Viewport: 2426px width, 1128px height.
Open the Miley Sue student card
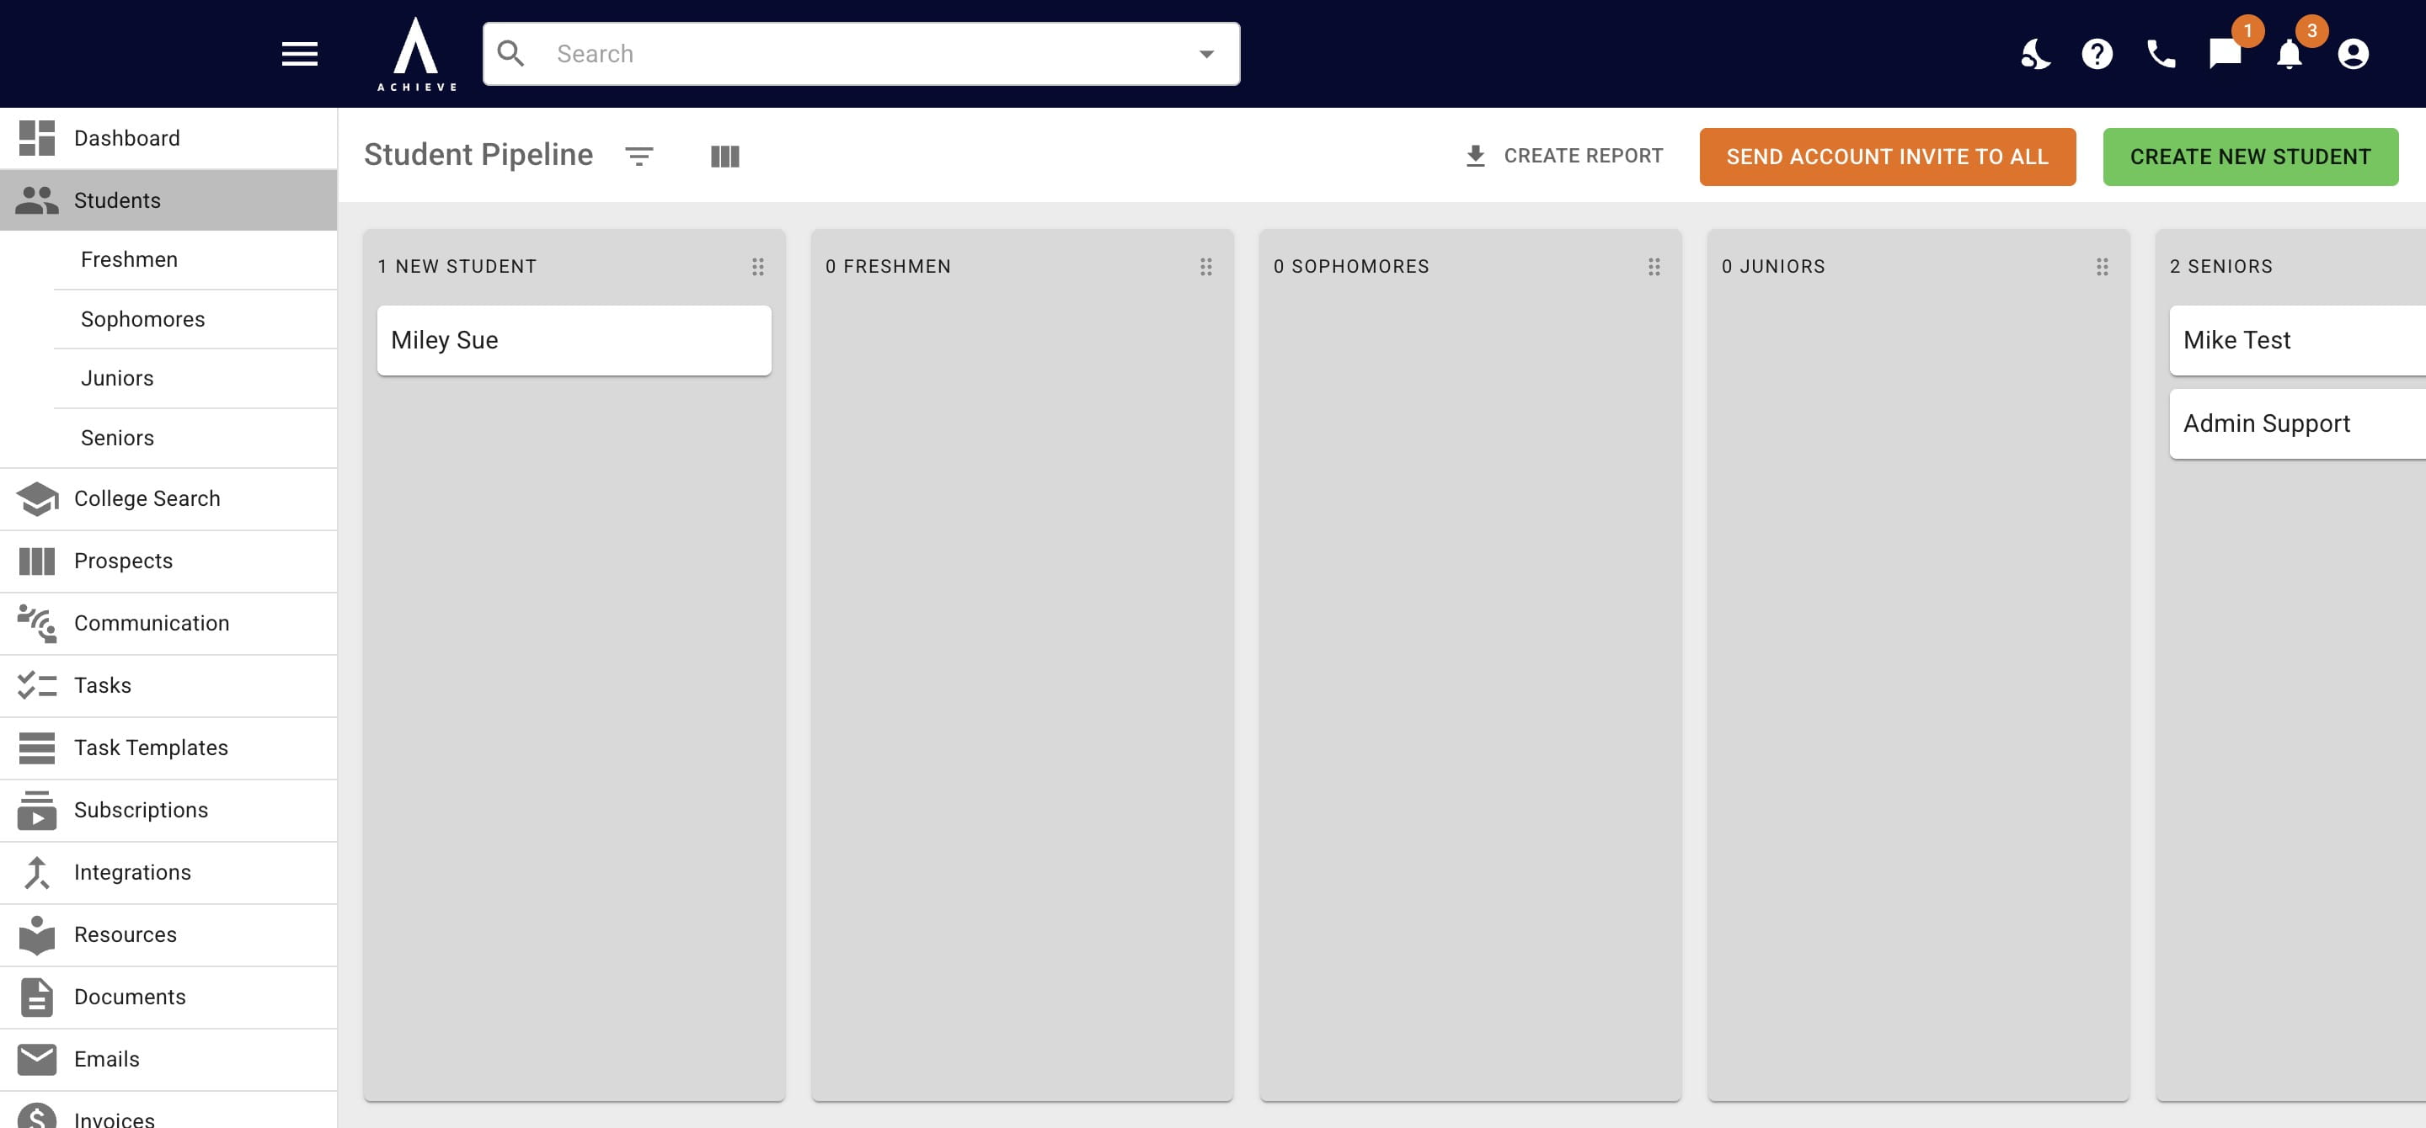[574, 341]
